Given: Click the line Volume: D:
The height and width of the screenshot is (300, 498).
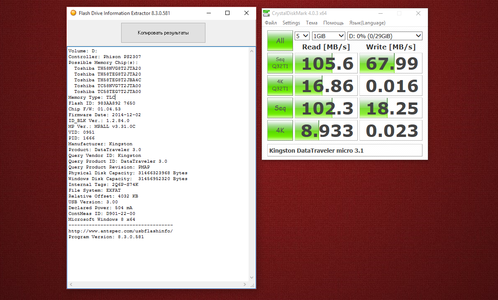Looking at the screenshot, I should (83, 51).
